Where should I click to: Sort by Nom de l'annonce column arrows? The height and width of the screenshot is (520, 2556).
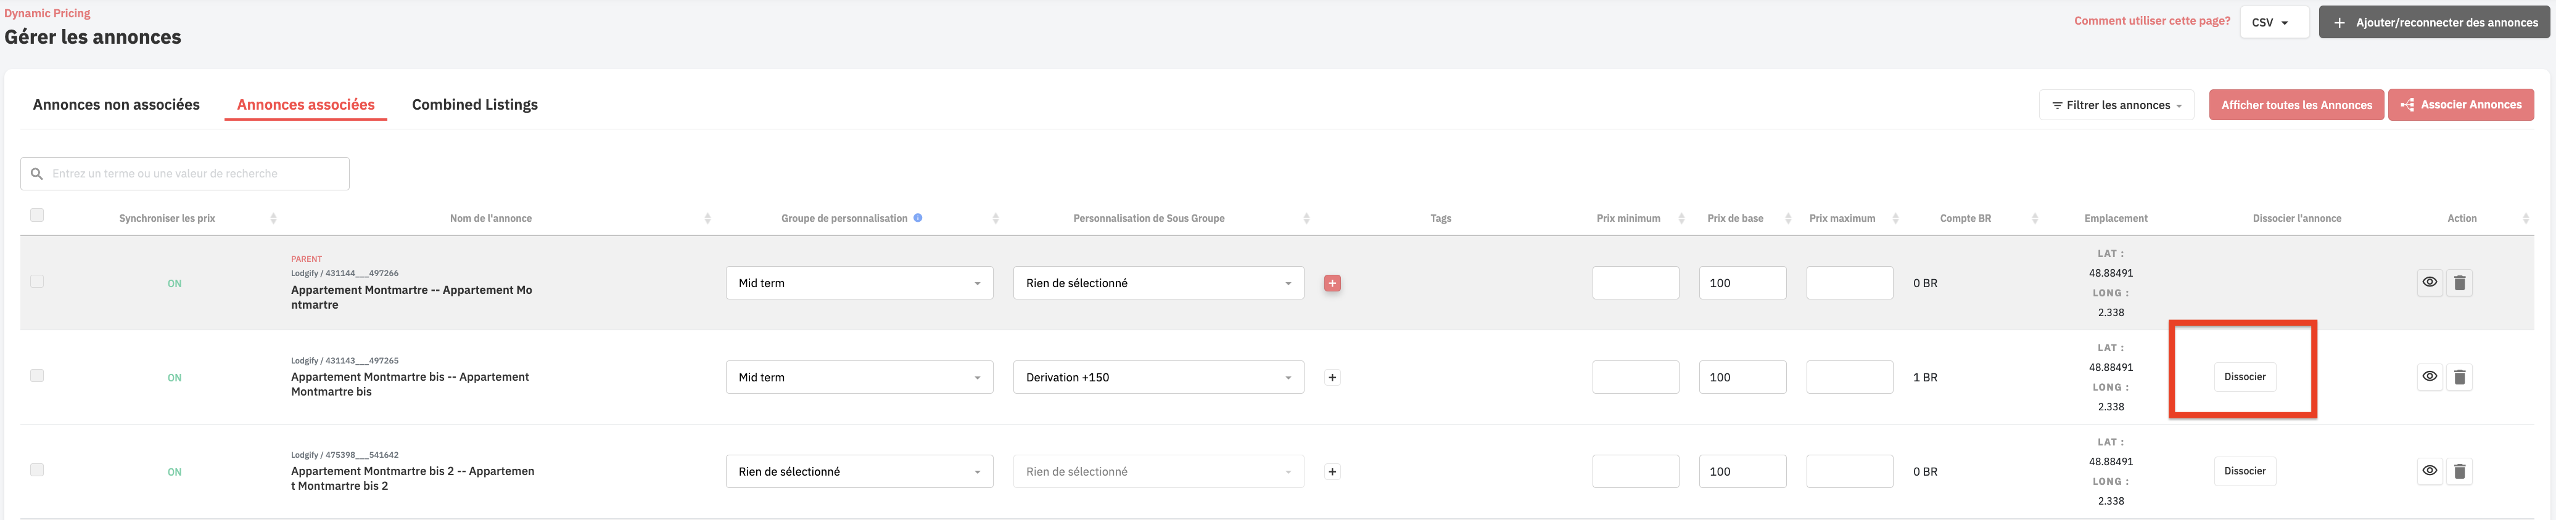[706, 219]
